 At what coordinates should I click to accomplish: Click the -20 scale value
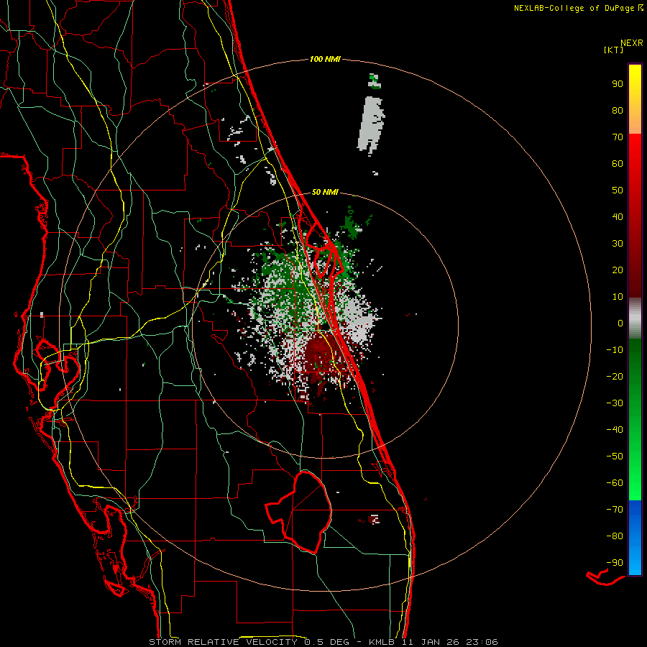point(615,376)
